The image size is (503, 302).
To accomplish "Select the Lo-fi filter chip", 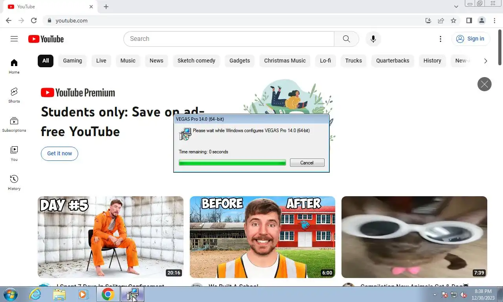I will point(325,61).
